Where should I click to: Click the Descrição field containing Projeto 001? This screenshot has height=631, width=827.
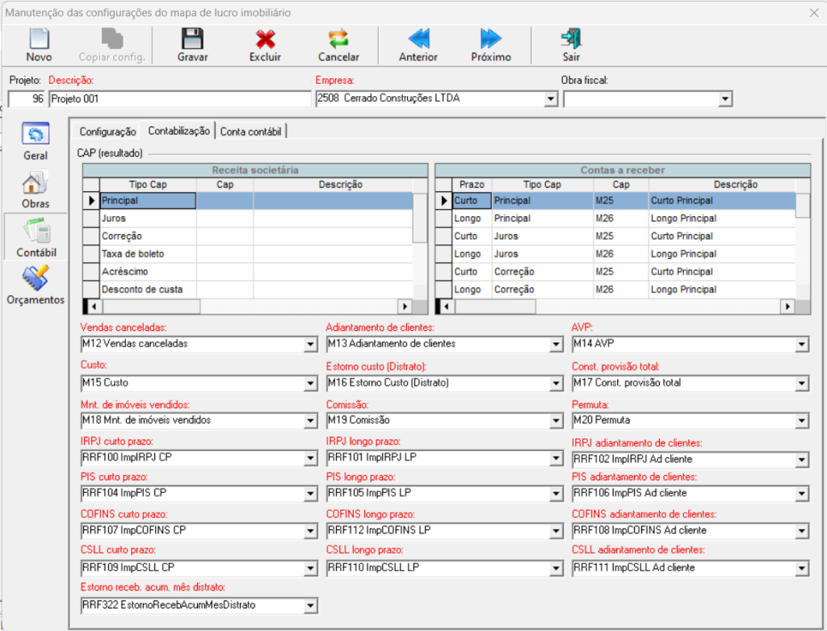tap(179, 99)
